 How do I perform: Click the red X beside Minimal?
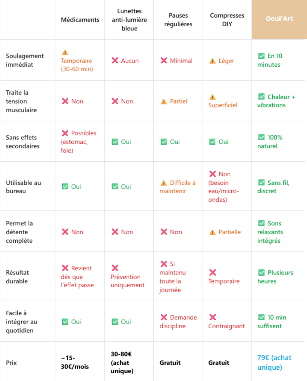(164, 61)
